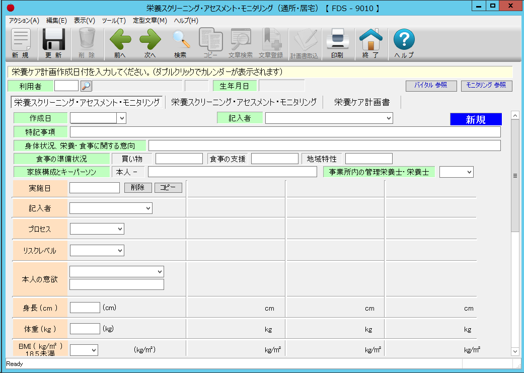524x373 pixels.
Task: Click the 印刷 printer icon
Action: click(x=337, y=43)
